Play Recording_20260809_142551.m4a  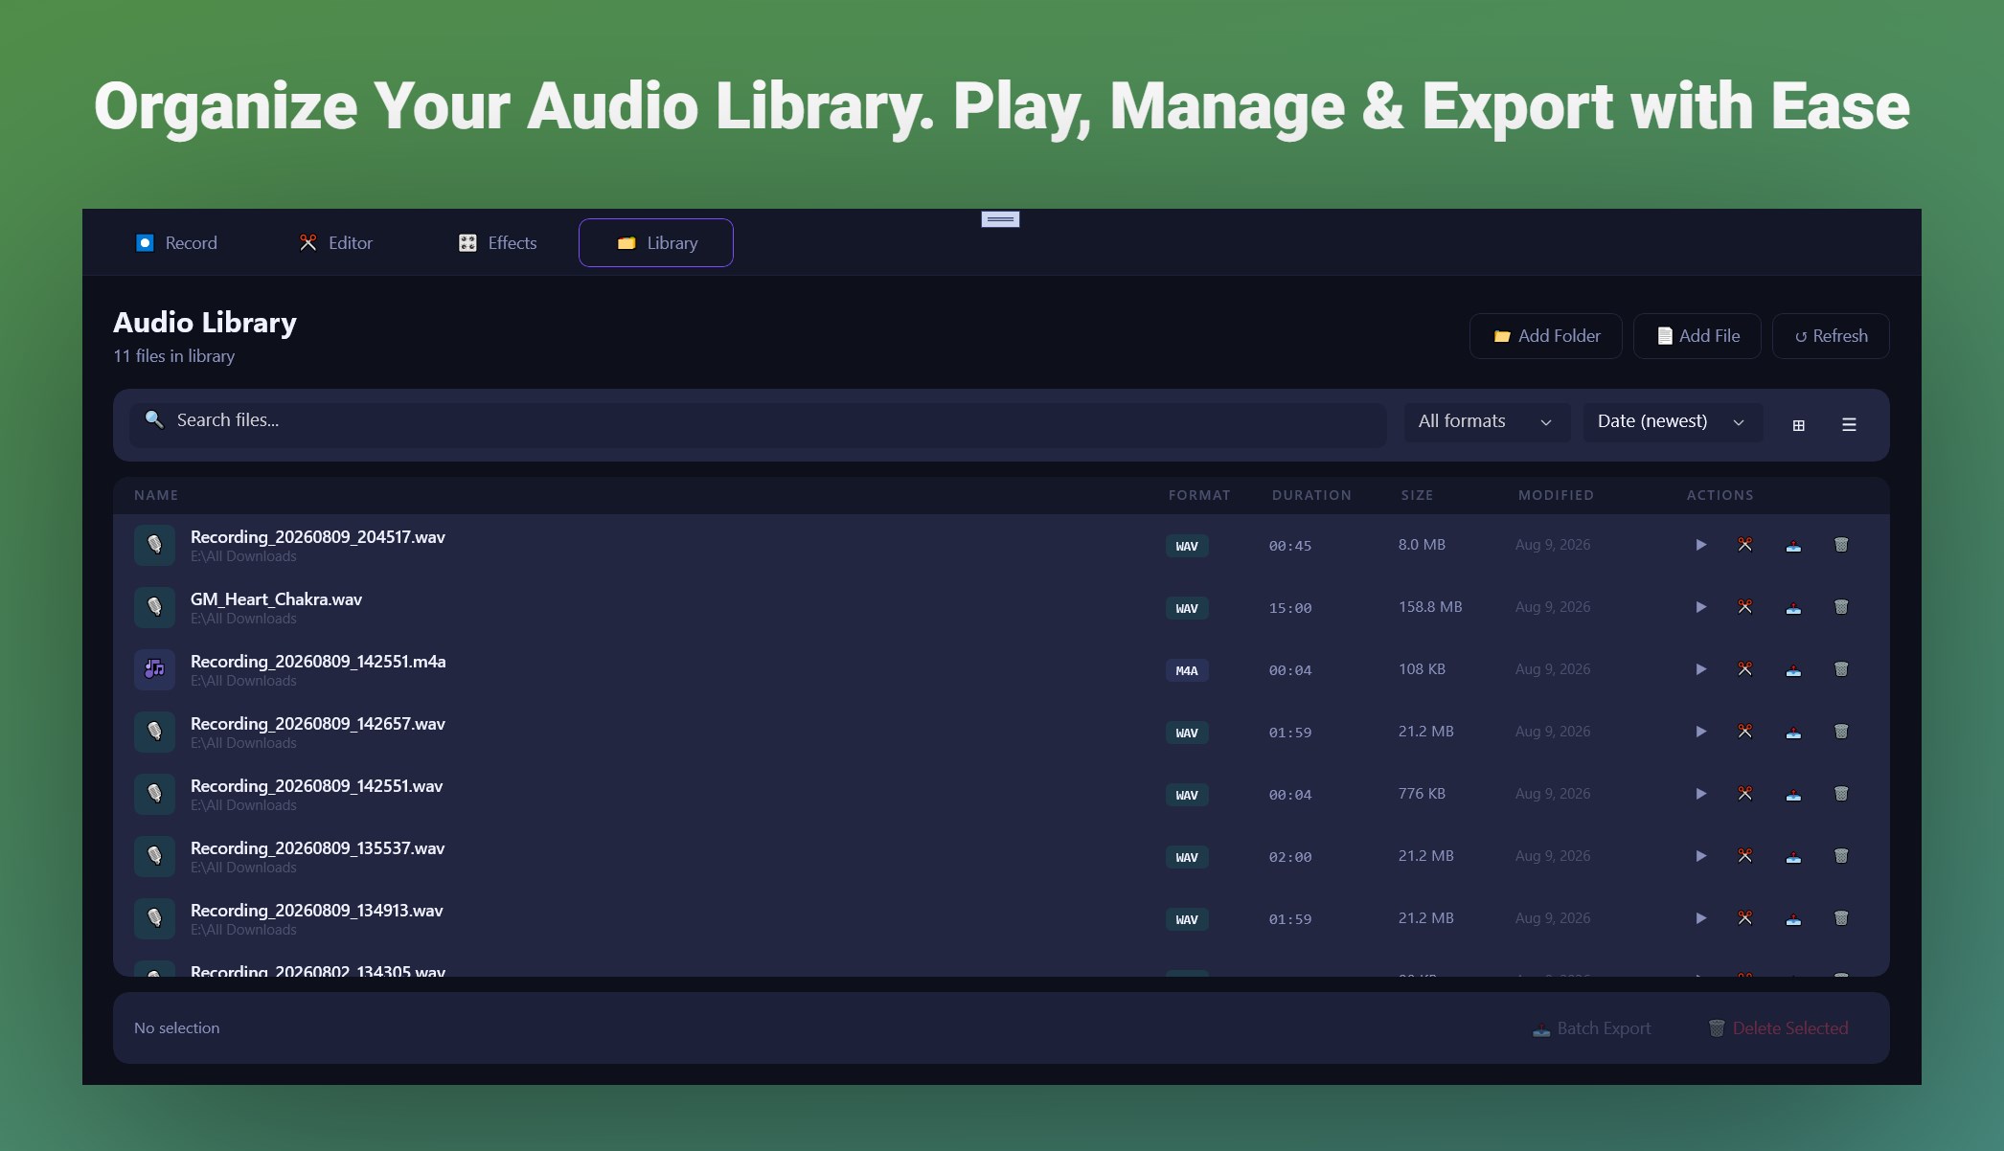1700,669
